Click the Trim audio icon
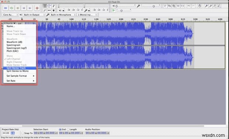 click(x=178, y=6)
